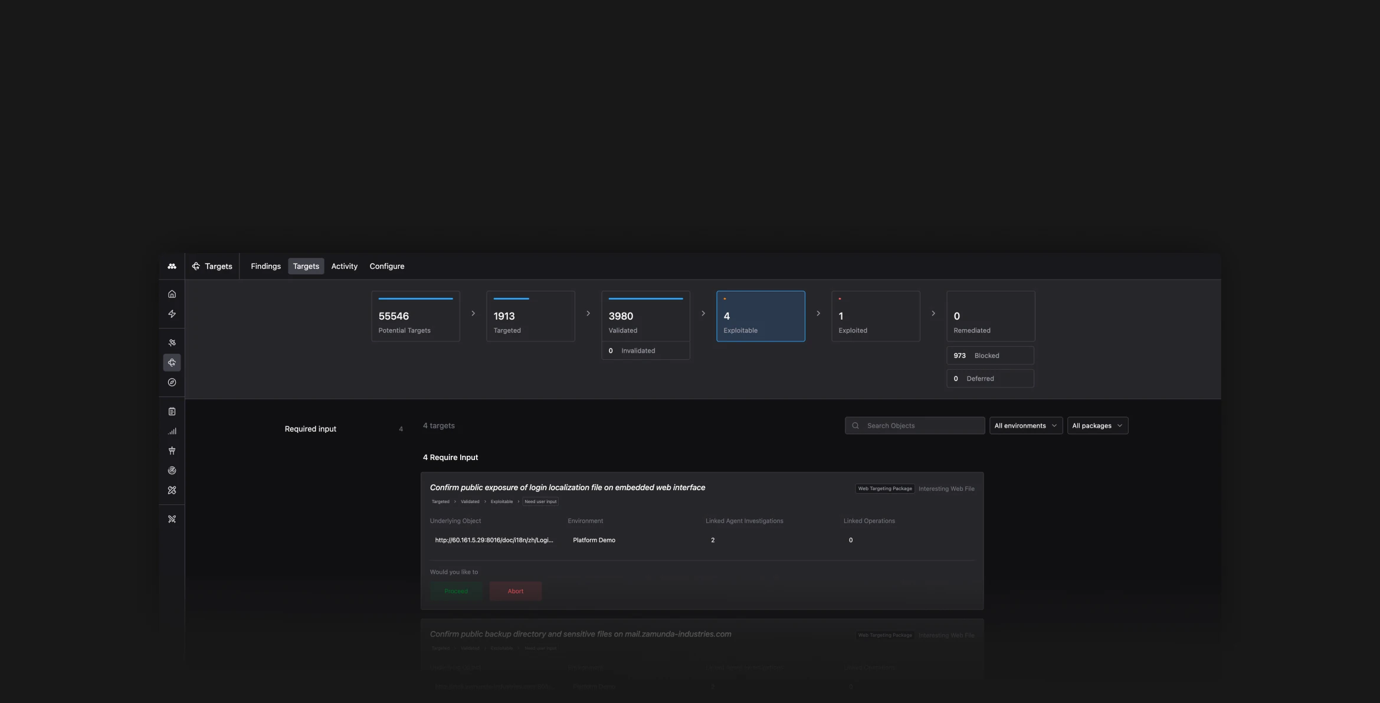Click the Validated breadcrumb step on first target
The width and height of the screenshot is (1380, 703).
click(470, 502)
